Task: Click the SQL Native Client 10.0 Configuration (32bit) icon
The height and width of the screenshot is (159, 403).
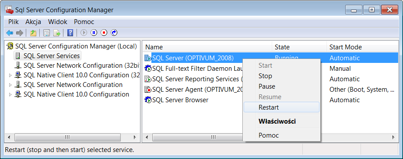Action: 18,75
